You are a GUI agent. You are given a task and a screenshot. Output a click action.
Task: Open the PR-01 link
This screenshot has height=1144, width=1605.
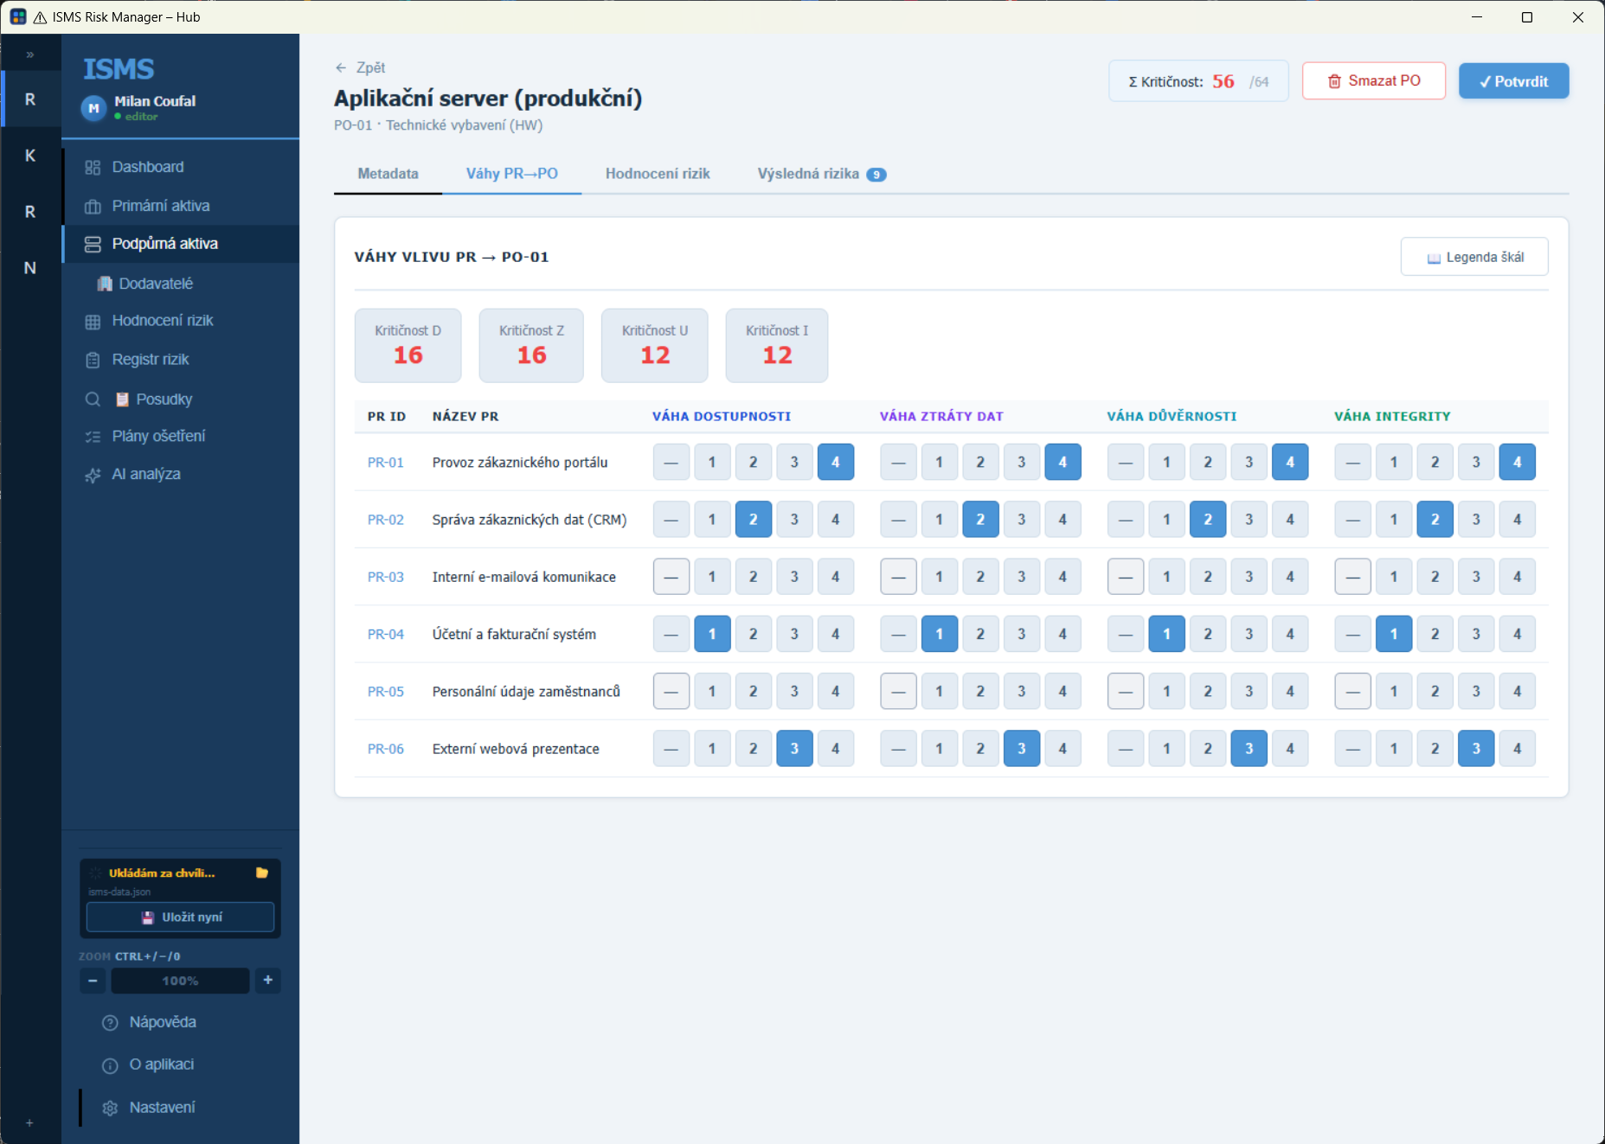click(x=385, y=463)
